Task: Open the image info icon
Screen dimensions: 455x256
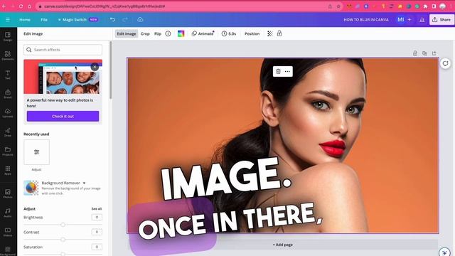Action: tap(168, 33)
